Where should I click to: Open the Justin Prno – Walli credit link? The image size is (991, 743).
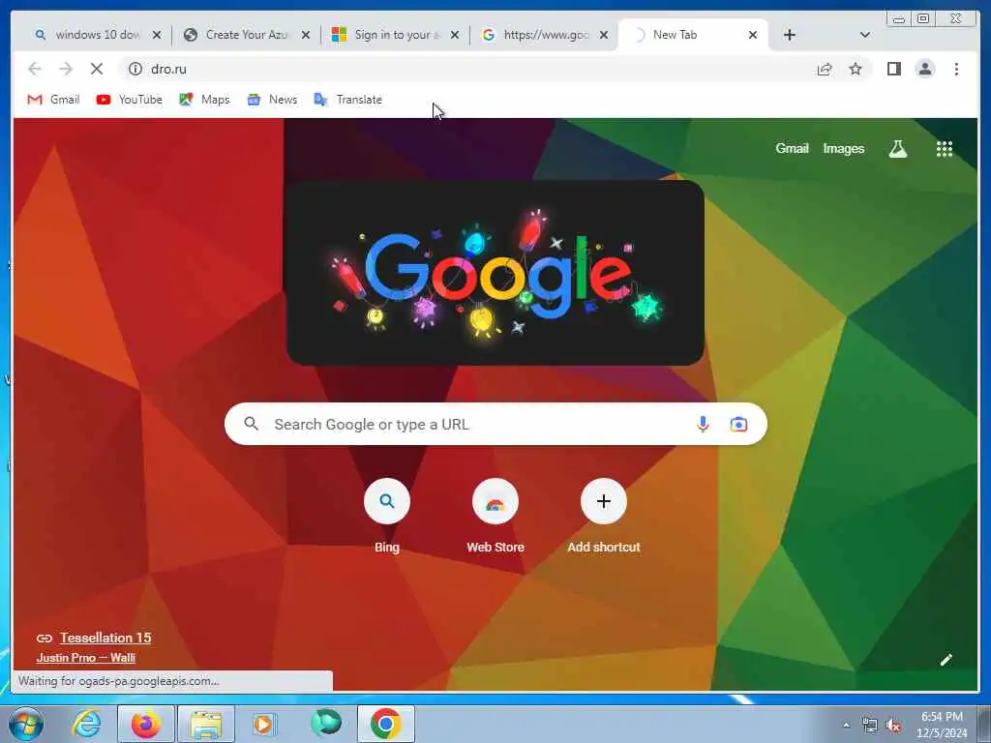(x=86, y=658)
